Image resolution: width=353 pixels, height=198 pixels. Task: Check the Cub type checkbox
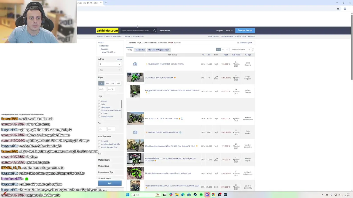[x=99, y=104]
